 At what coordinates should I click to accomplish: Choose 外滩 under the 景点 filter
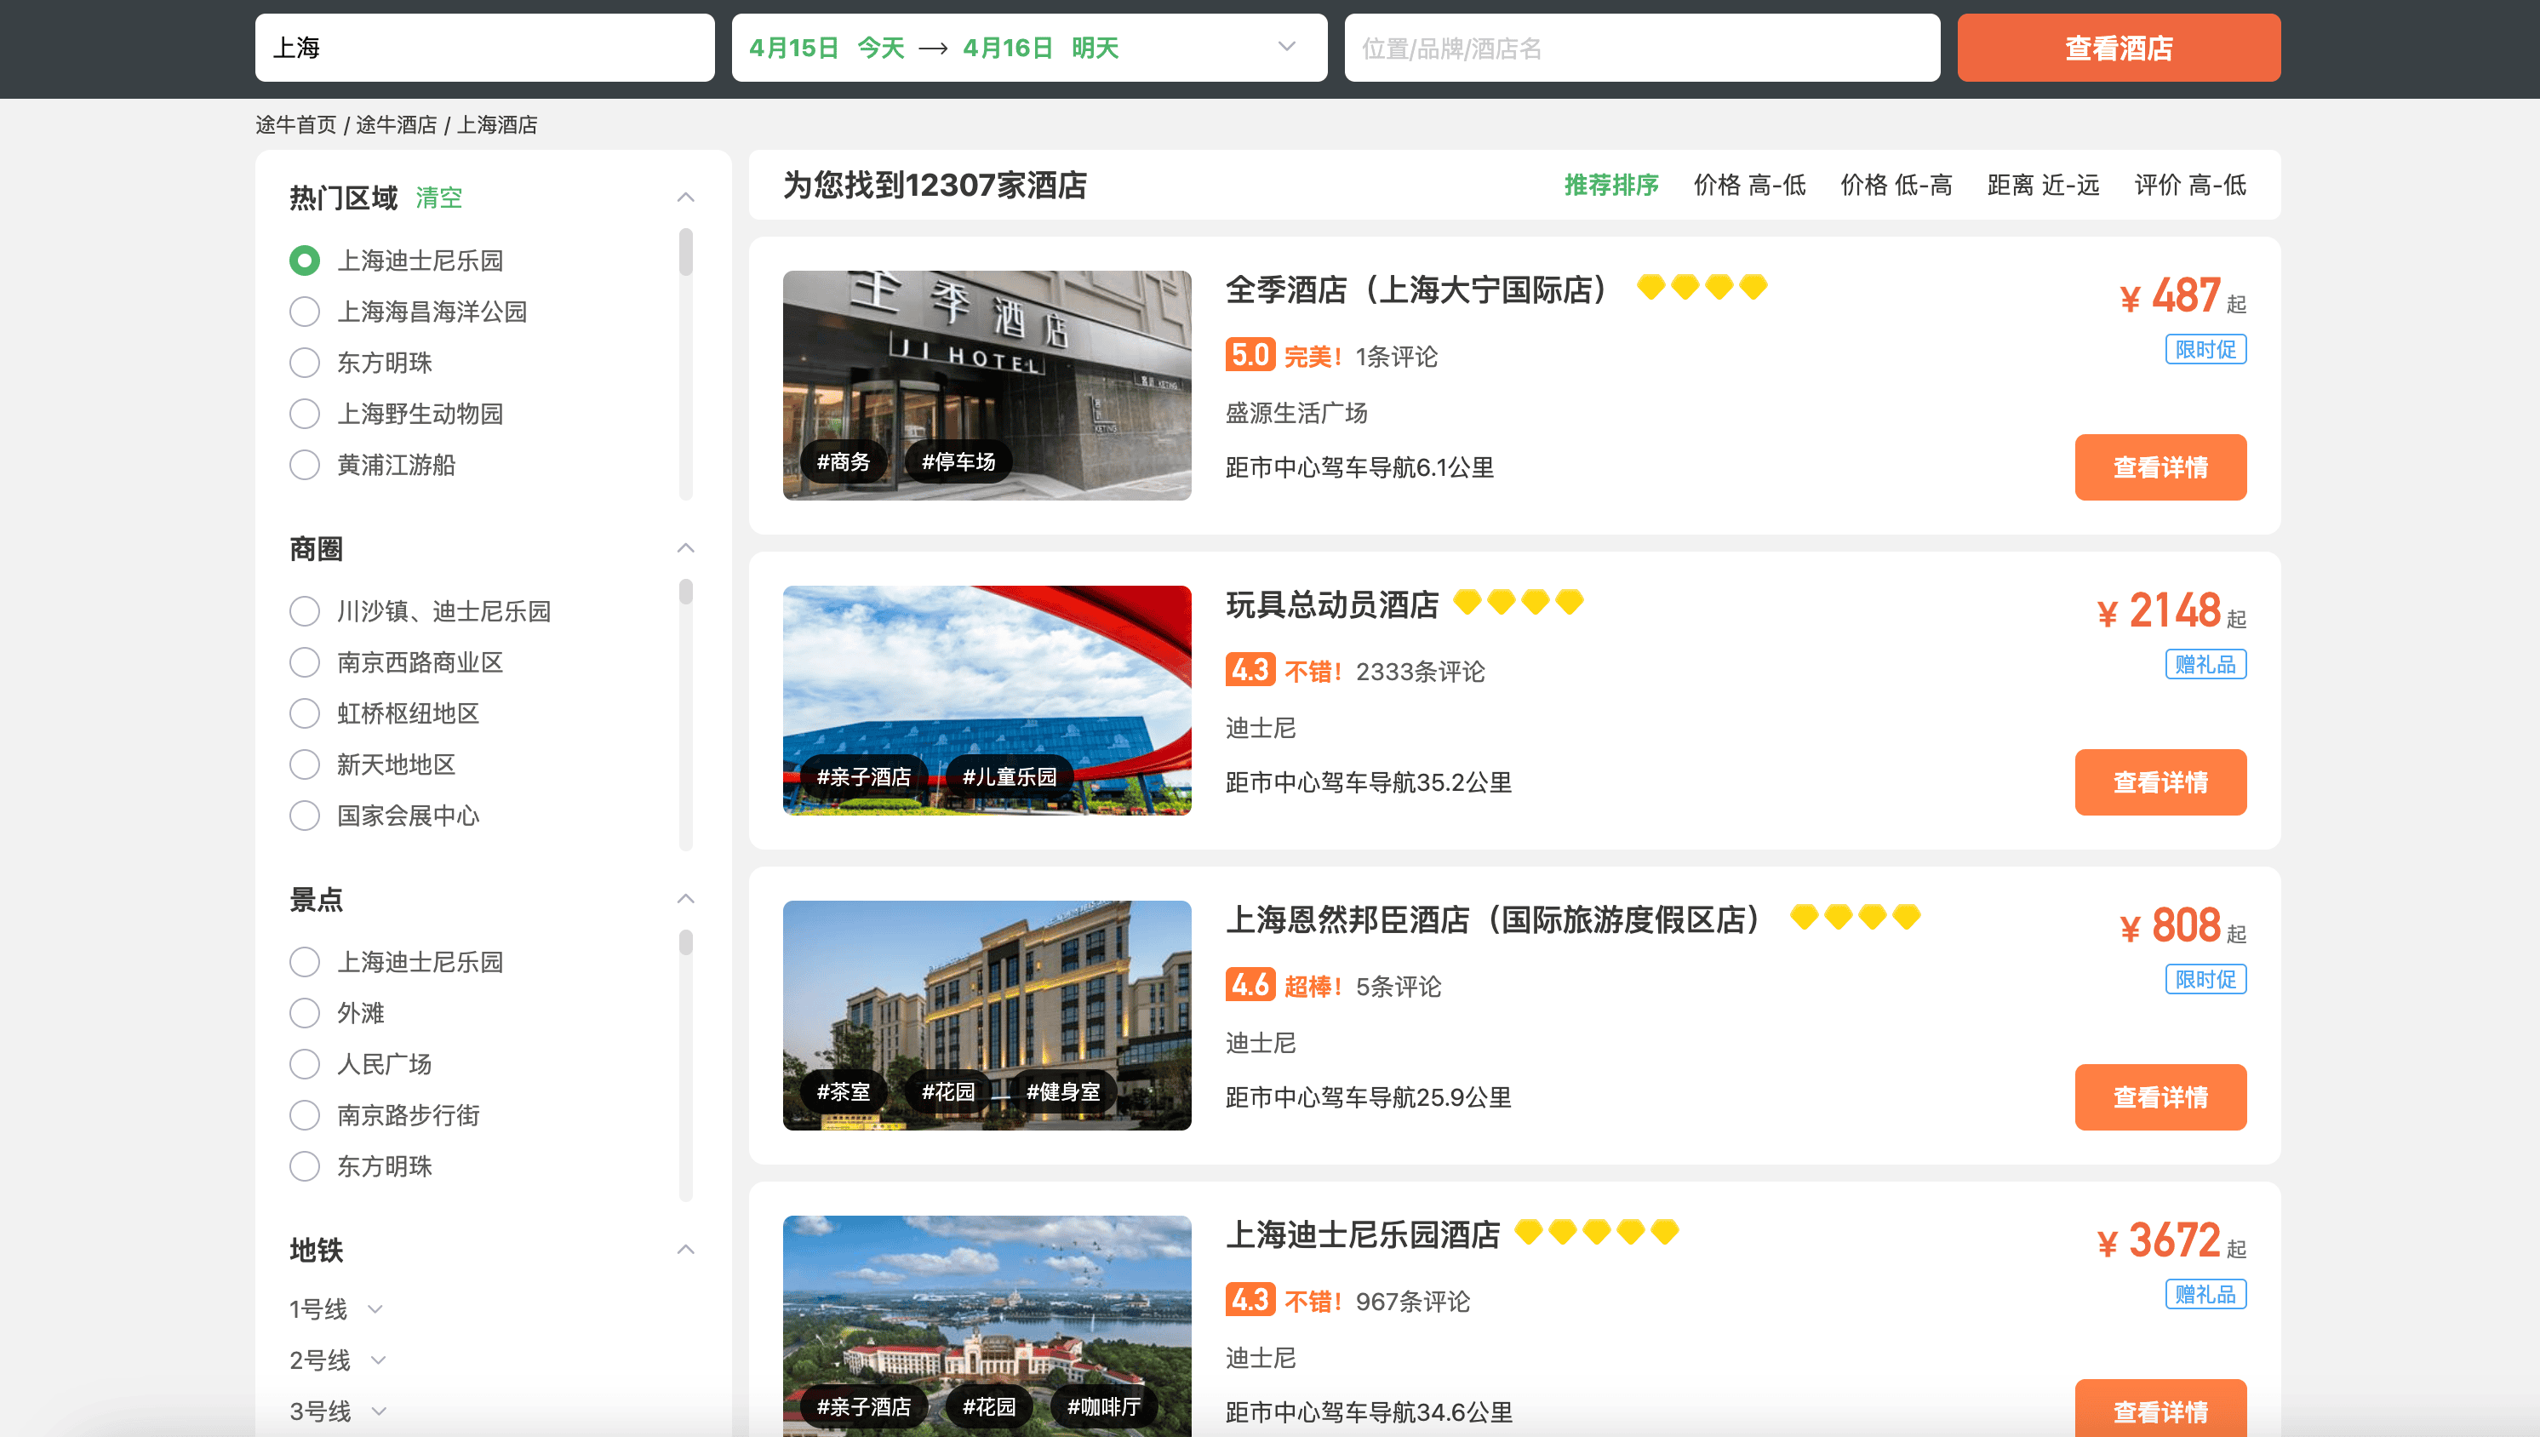[x=305, y=1012]
